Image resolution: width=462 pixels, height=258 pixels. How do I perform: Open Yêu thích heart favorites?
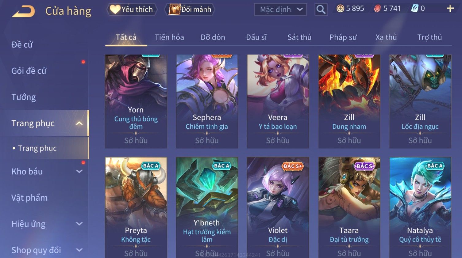coord(132,9)
